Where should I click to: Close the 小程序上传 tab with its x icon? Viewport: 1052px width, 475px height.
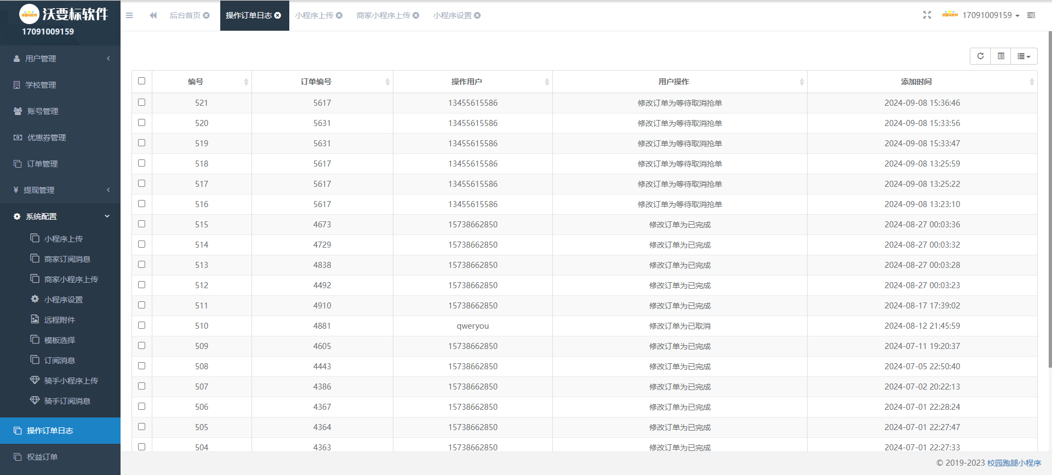tap(339, 15)
